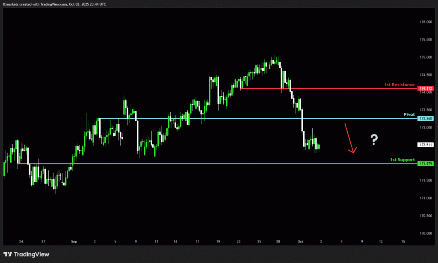Click the ICmarkets TradingView.com header text
The height and width of the screenshot is (263, 438).
tap(54, 4)
